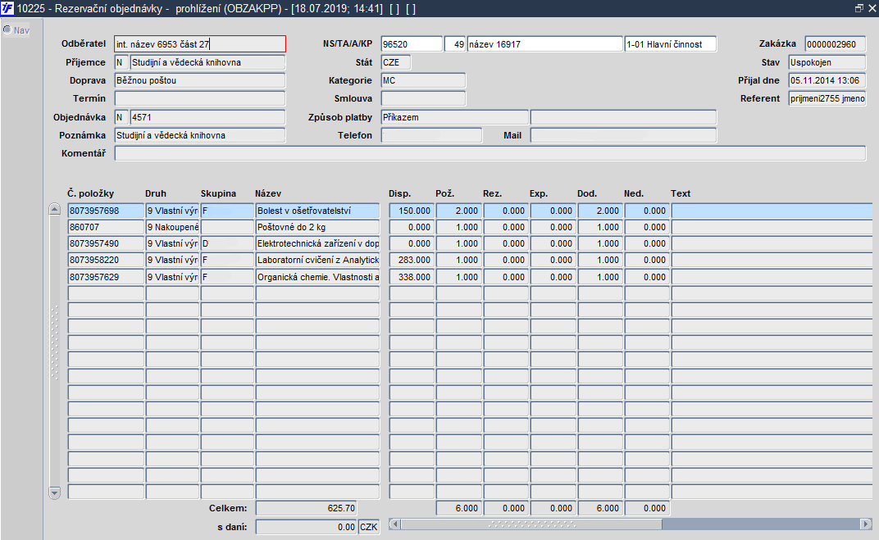The height and width of the screenshot is (540, 879).
Task: Click the Zakázka field 0000002960
Action: coord(835,44)
